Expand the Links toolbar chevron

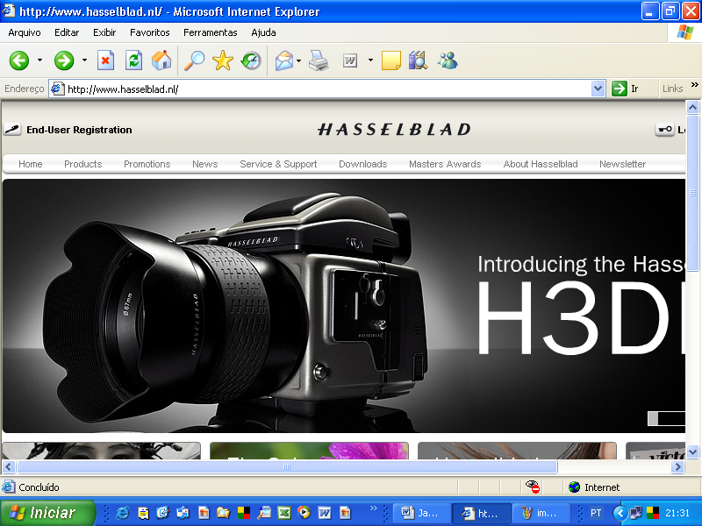coord(694,85)
